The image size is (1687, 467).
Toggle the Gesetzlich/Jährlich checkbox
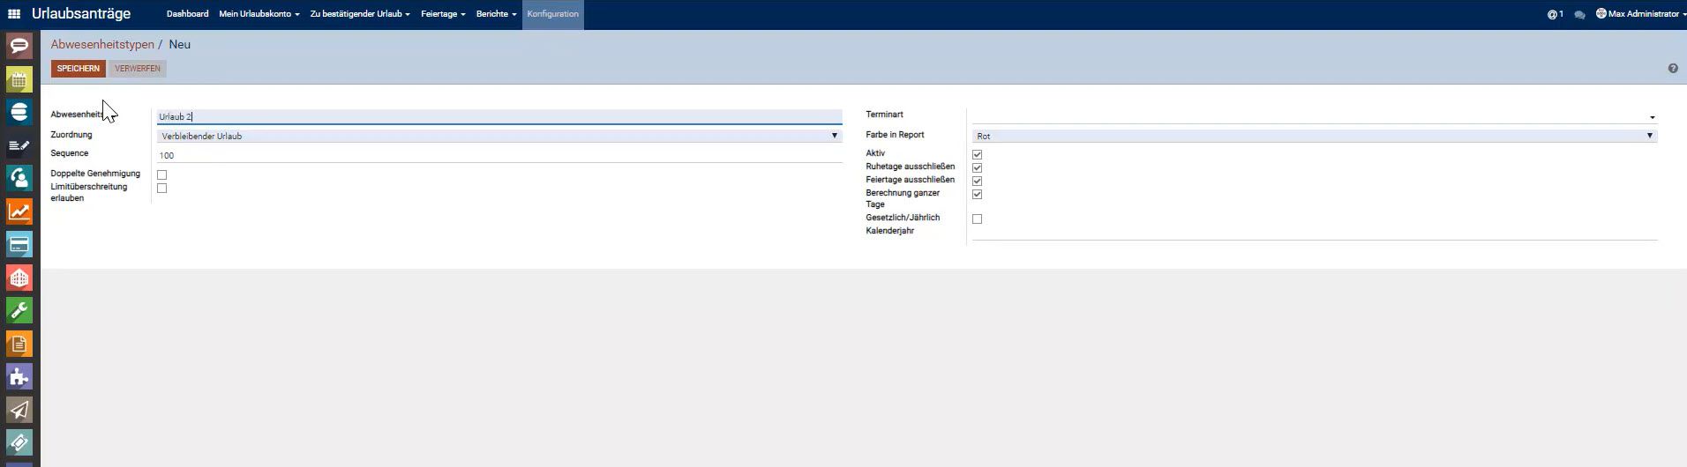point(977,219)
